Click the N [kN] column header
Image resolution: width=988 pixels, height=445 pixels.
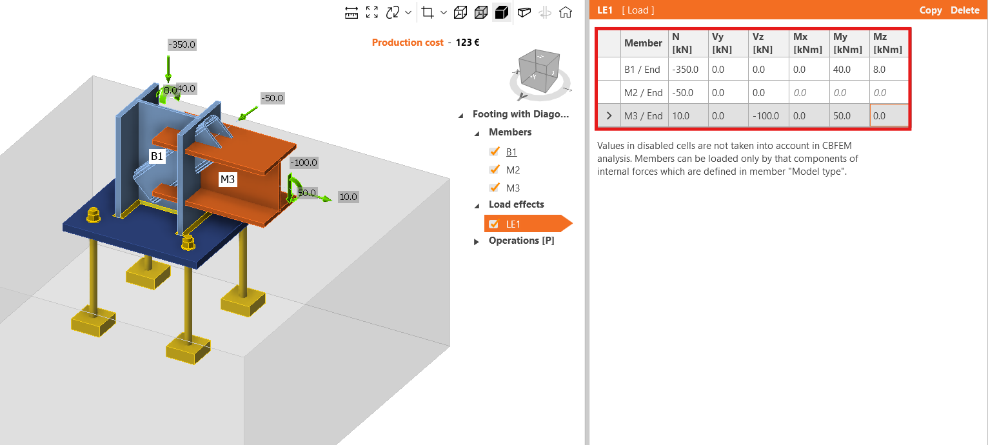point(687,43)
